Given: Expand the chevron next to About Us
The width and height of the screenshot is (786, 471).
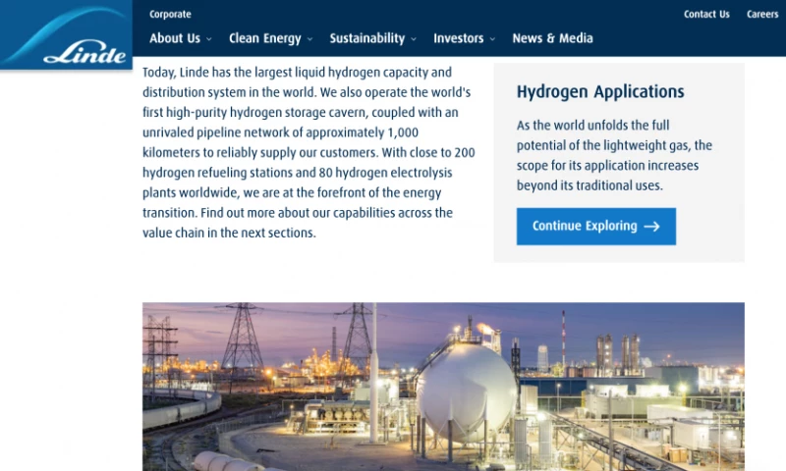Looking at the screenshot, I should pos(209,39).
